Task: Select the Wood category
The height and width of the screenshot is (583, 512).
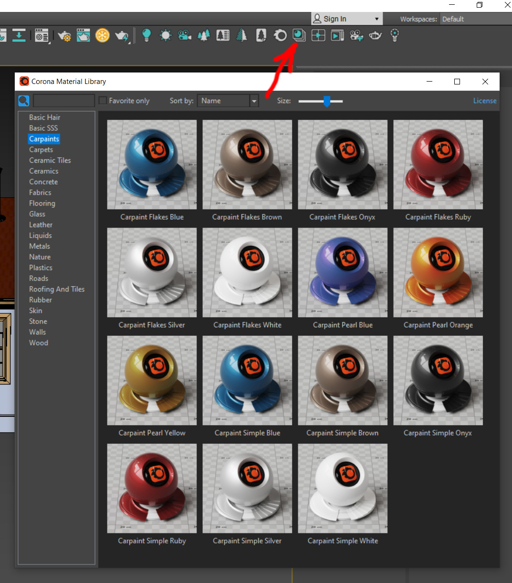Action: pyautogui.click(x=39, y=343)
